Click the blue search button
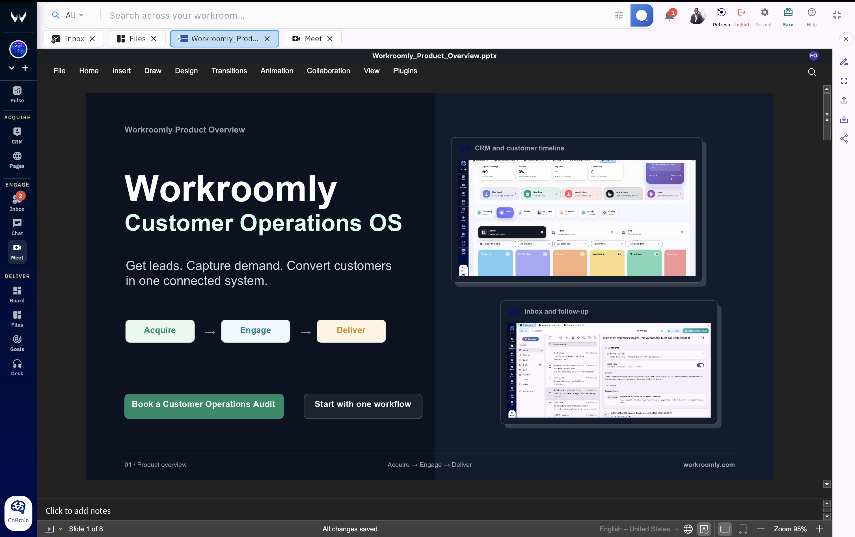Viewport: 855px width, 537px height. click(x=641, y=15)
